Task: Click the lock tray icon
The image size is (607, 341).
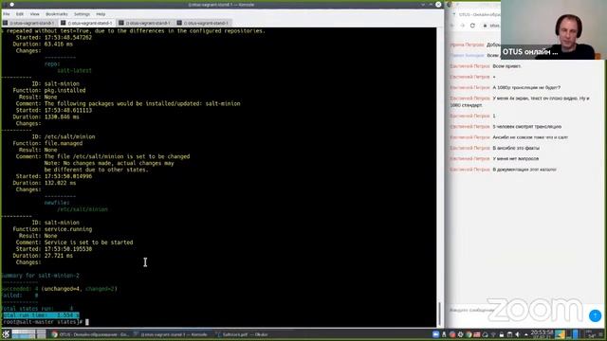Action: pyautogui.click(x=502, y=334)
